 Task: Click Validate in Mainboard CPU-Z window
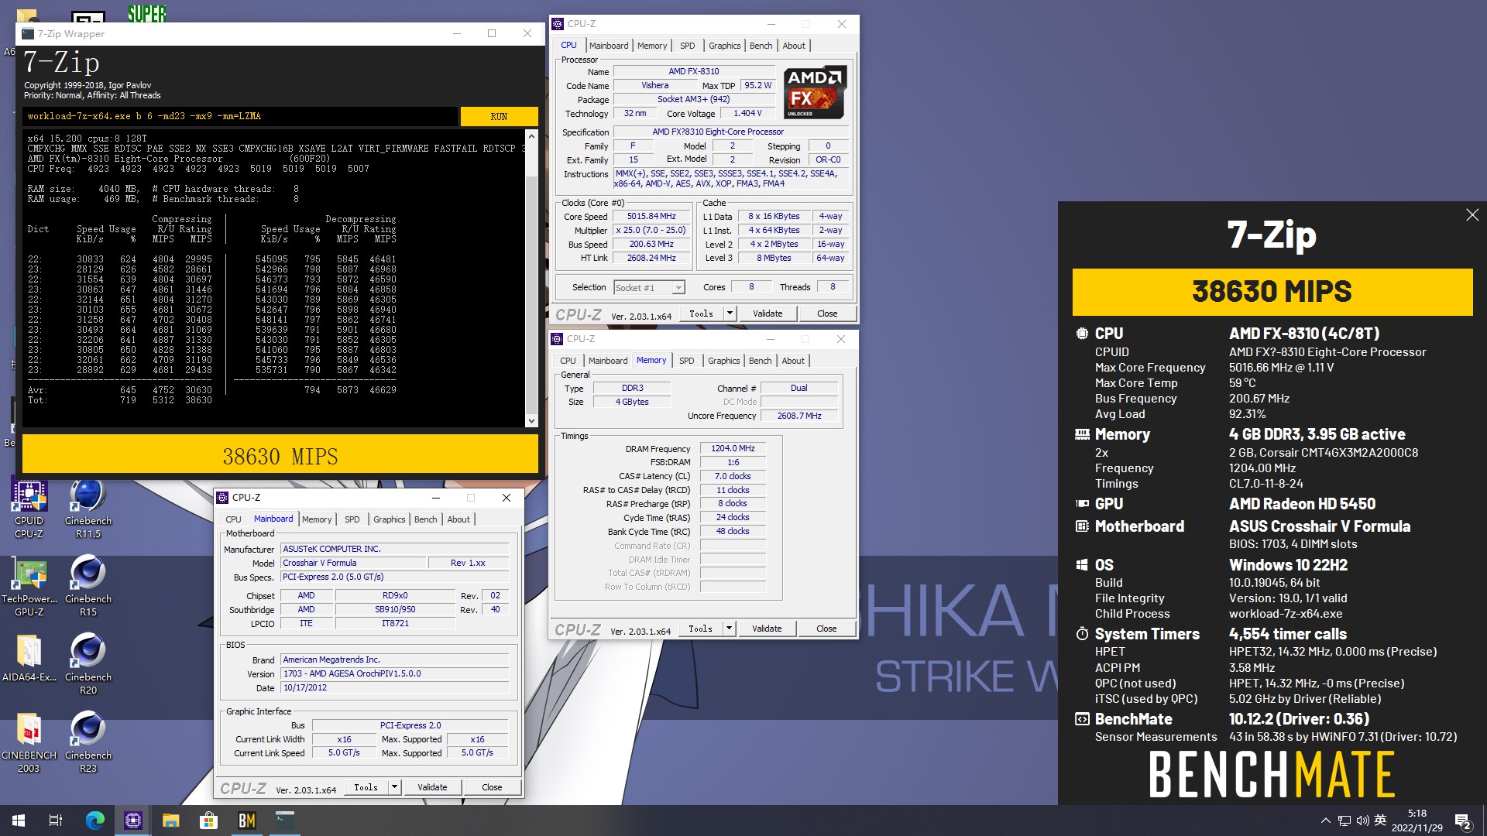pos(432,787)
